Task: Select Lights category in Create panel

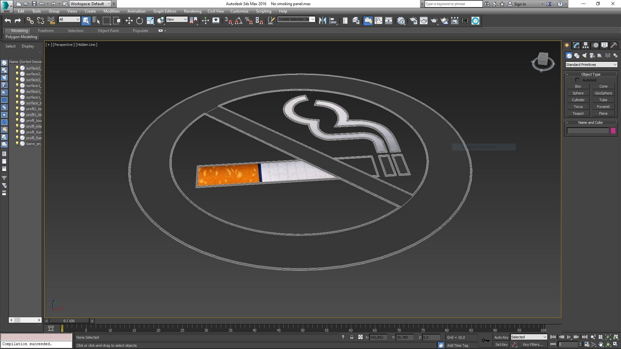Action: (584, 56)
